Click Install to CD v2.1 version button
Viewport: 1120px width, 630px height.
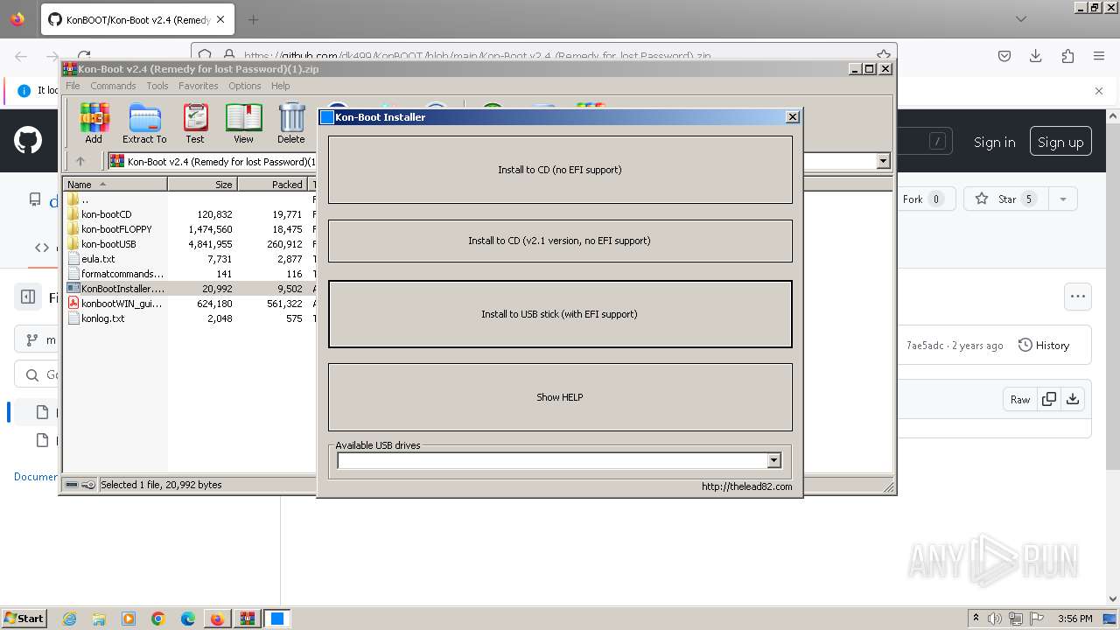click(x=560, y=241)
